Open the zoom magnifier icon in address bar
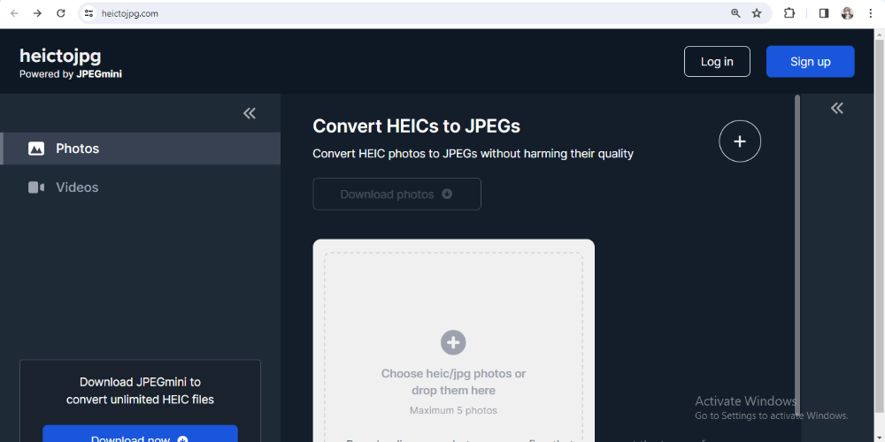 coord(735,13)
